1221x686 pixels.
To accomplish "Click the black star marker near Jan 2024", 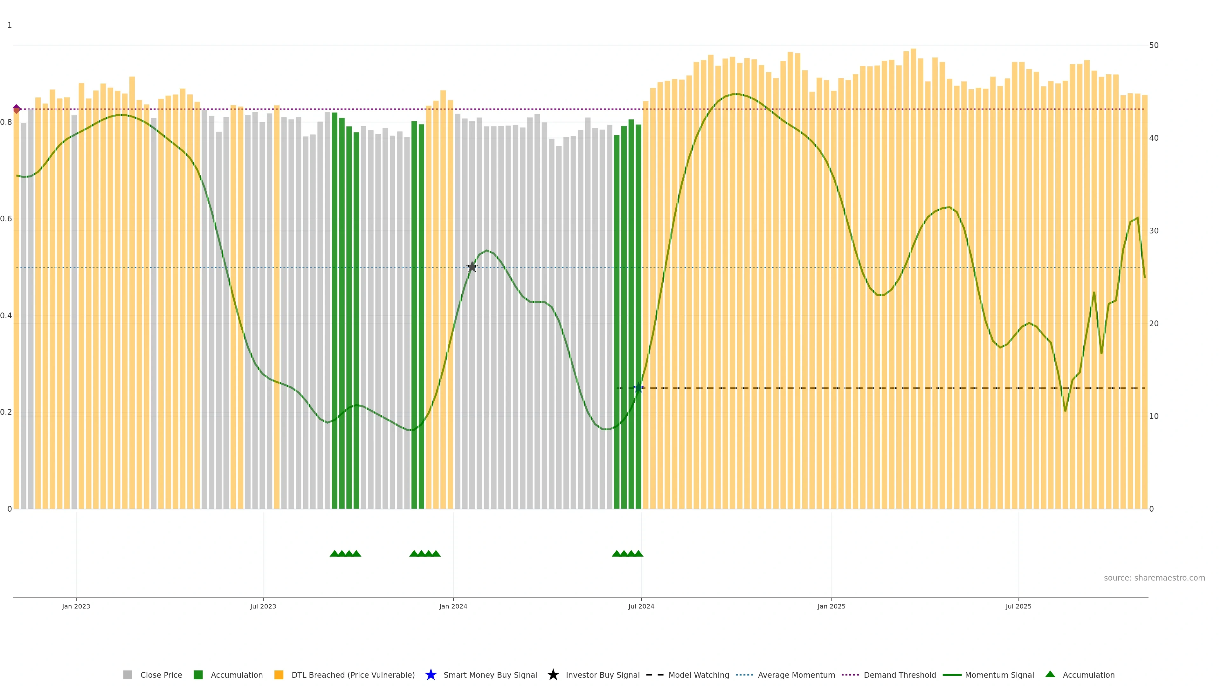I will 472,267.
